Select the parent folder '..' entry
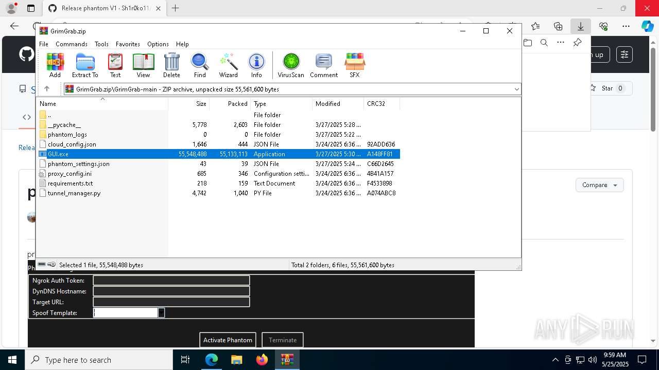The height and width of the screenshot is (370, 659). (x=219, y=115)
